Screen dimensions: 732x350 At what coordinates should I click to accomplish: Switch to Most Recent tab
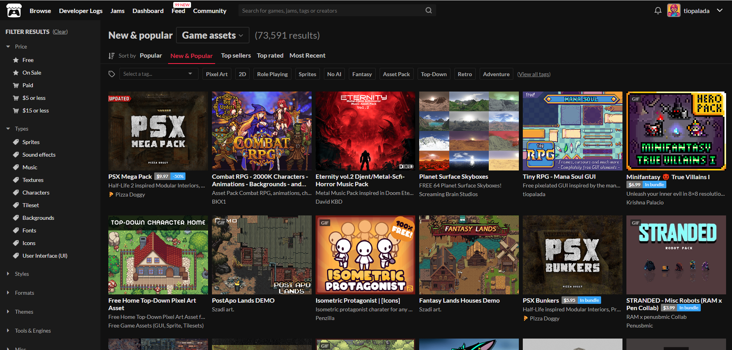(307, 56)
